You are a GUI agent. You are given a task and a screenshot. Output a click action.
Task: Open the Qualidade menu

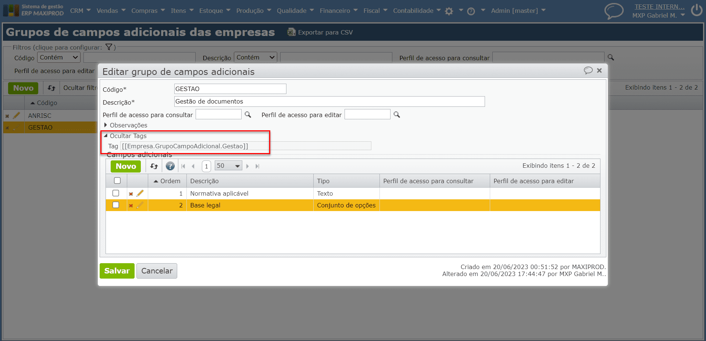pos(295,11)
